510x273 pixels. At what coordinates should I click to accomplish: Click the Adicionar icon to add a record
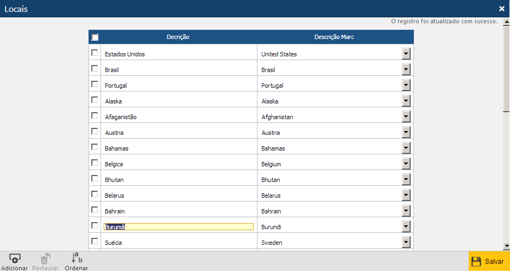pyautogui.click(x=15, y=259)
